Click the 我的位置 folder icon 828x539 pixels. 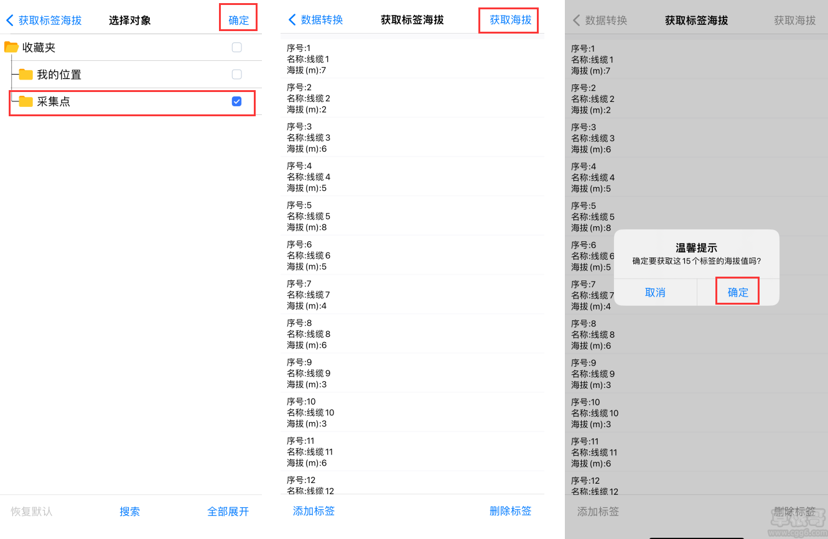(26, 75)
